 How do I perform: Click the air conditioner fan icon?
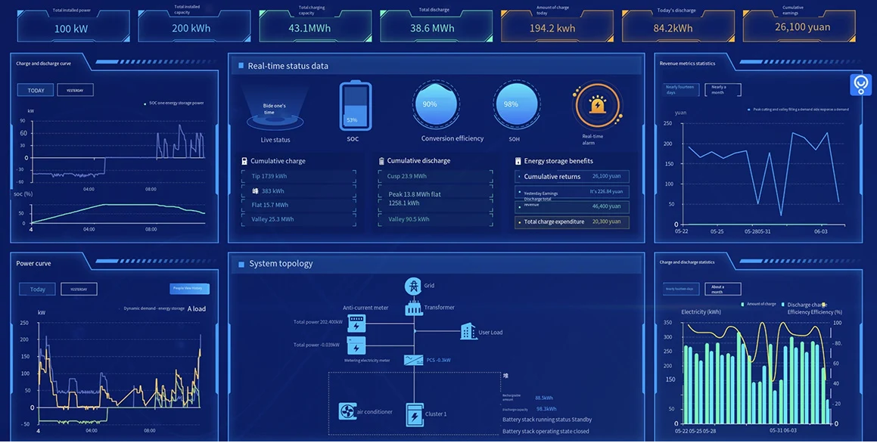coord(347,412)
